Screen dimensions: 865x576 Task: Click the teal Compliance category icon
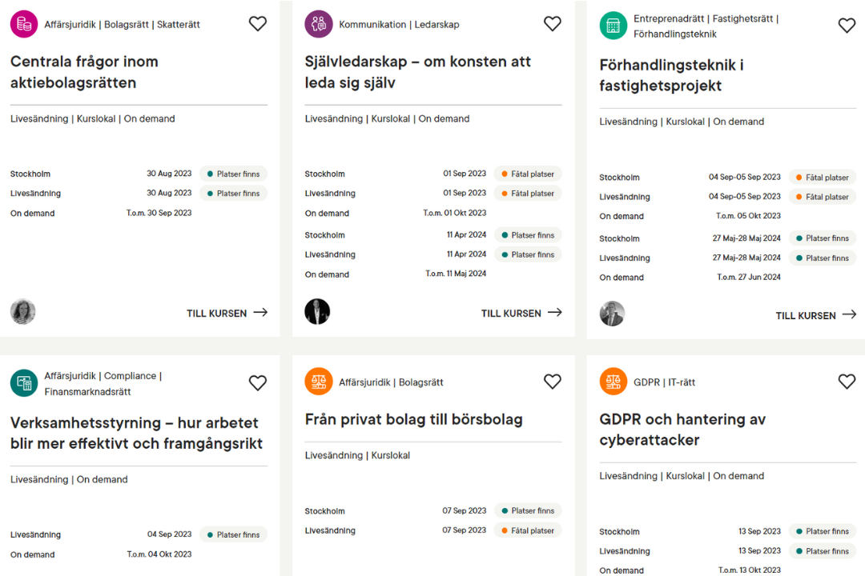(x=24, y=383)
